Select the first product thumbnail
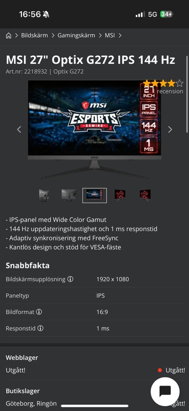The image size is (189, 411). pyautogui.click(x=44, y=195)
